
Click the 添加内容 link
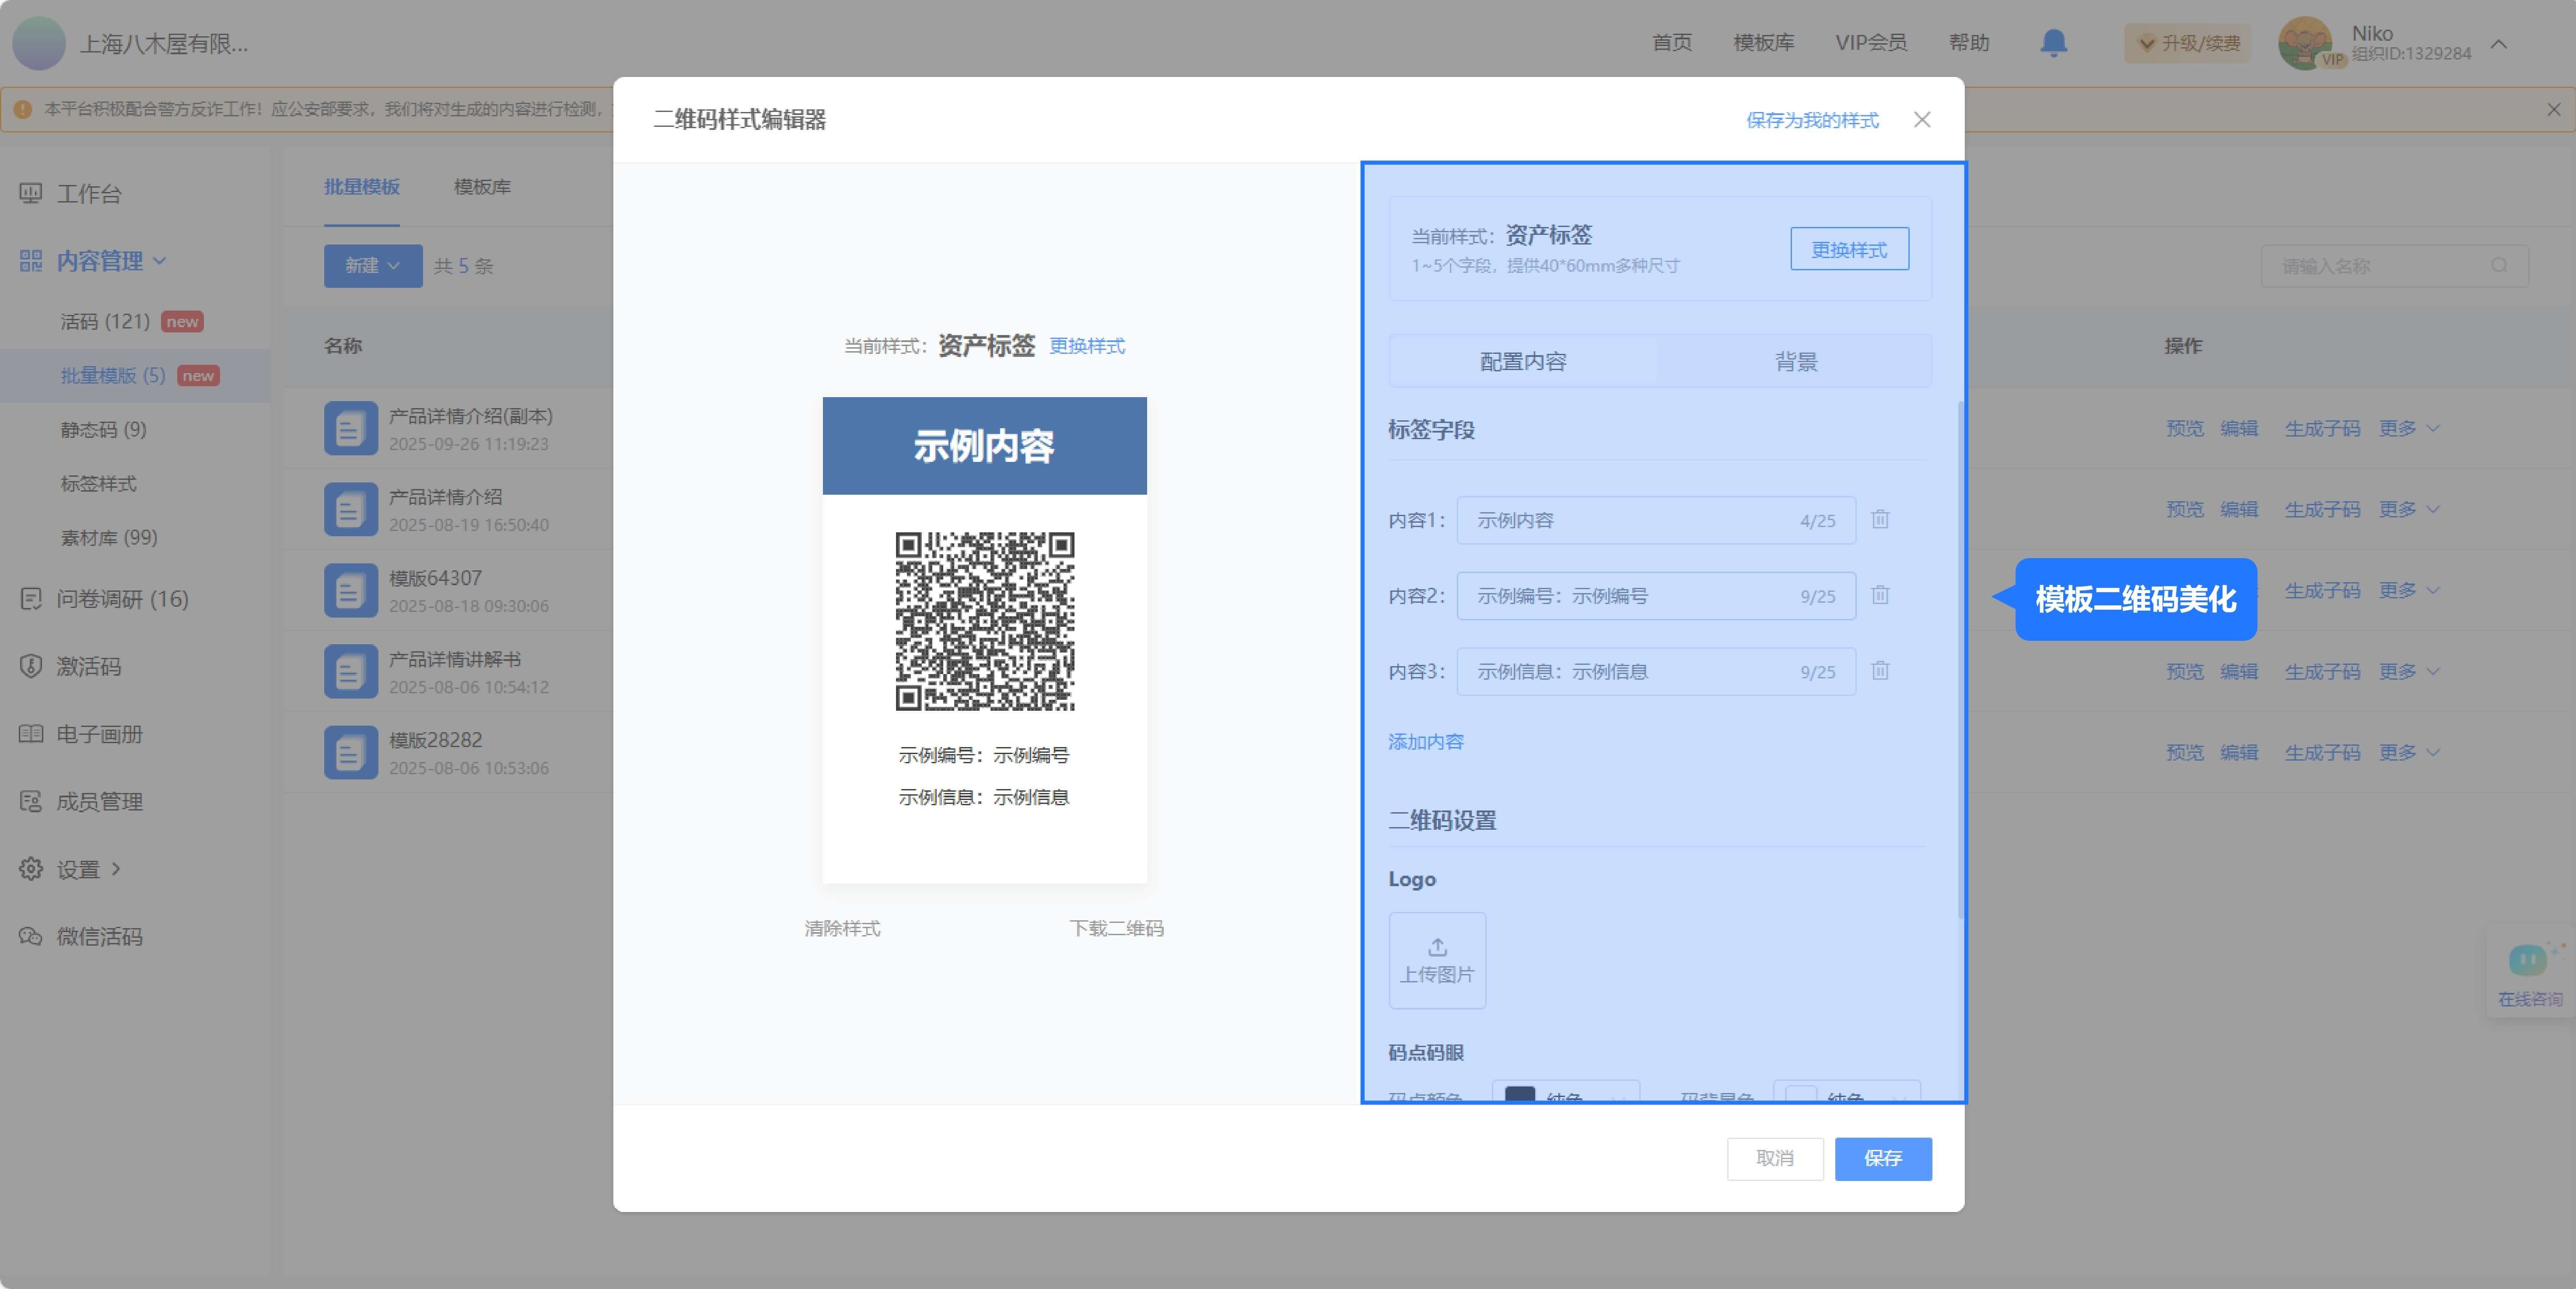[1426, 742]
